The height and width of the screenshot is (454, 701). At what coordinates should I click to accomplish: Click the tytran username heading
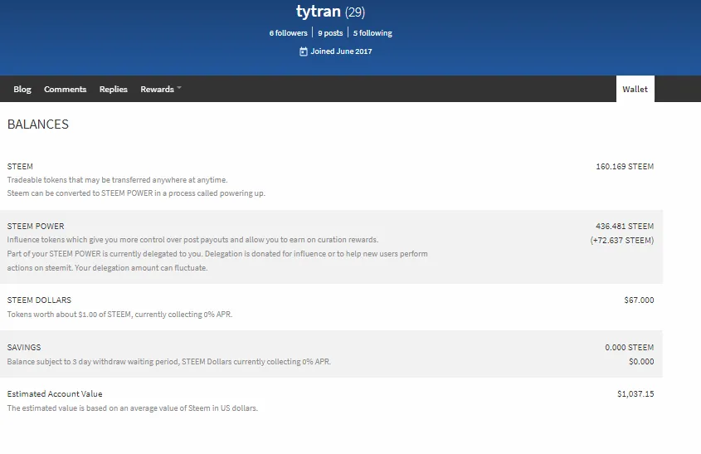(319, 11)
